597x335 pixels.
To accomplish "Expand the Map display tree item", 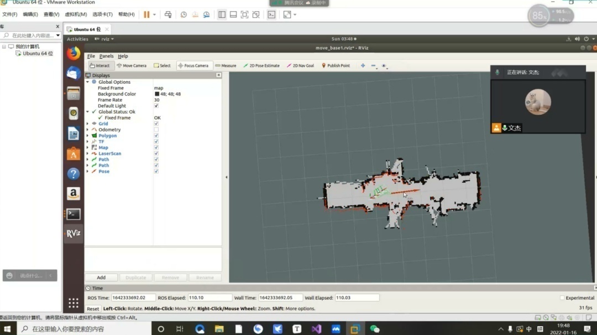I will [87, 147].
